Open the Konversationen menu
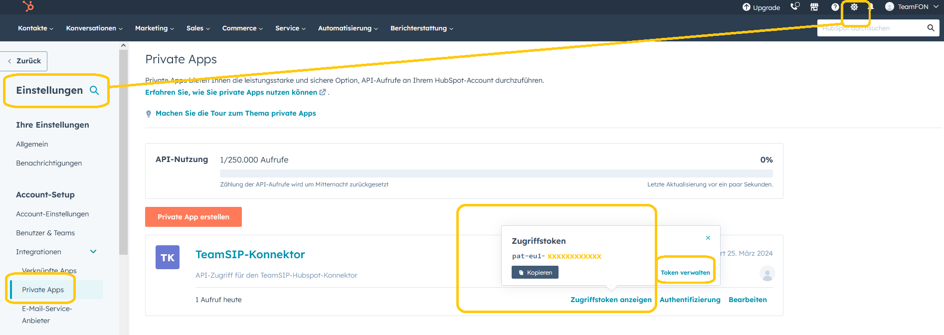Image resolution: width=944 pixels, height=335 pixels. tap(94, 28)
